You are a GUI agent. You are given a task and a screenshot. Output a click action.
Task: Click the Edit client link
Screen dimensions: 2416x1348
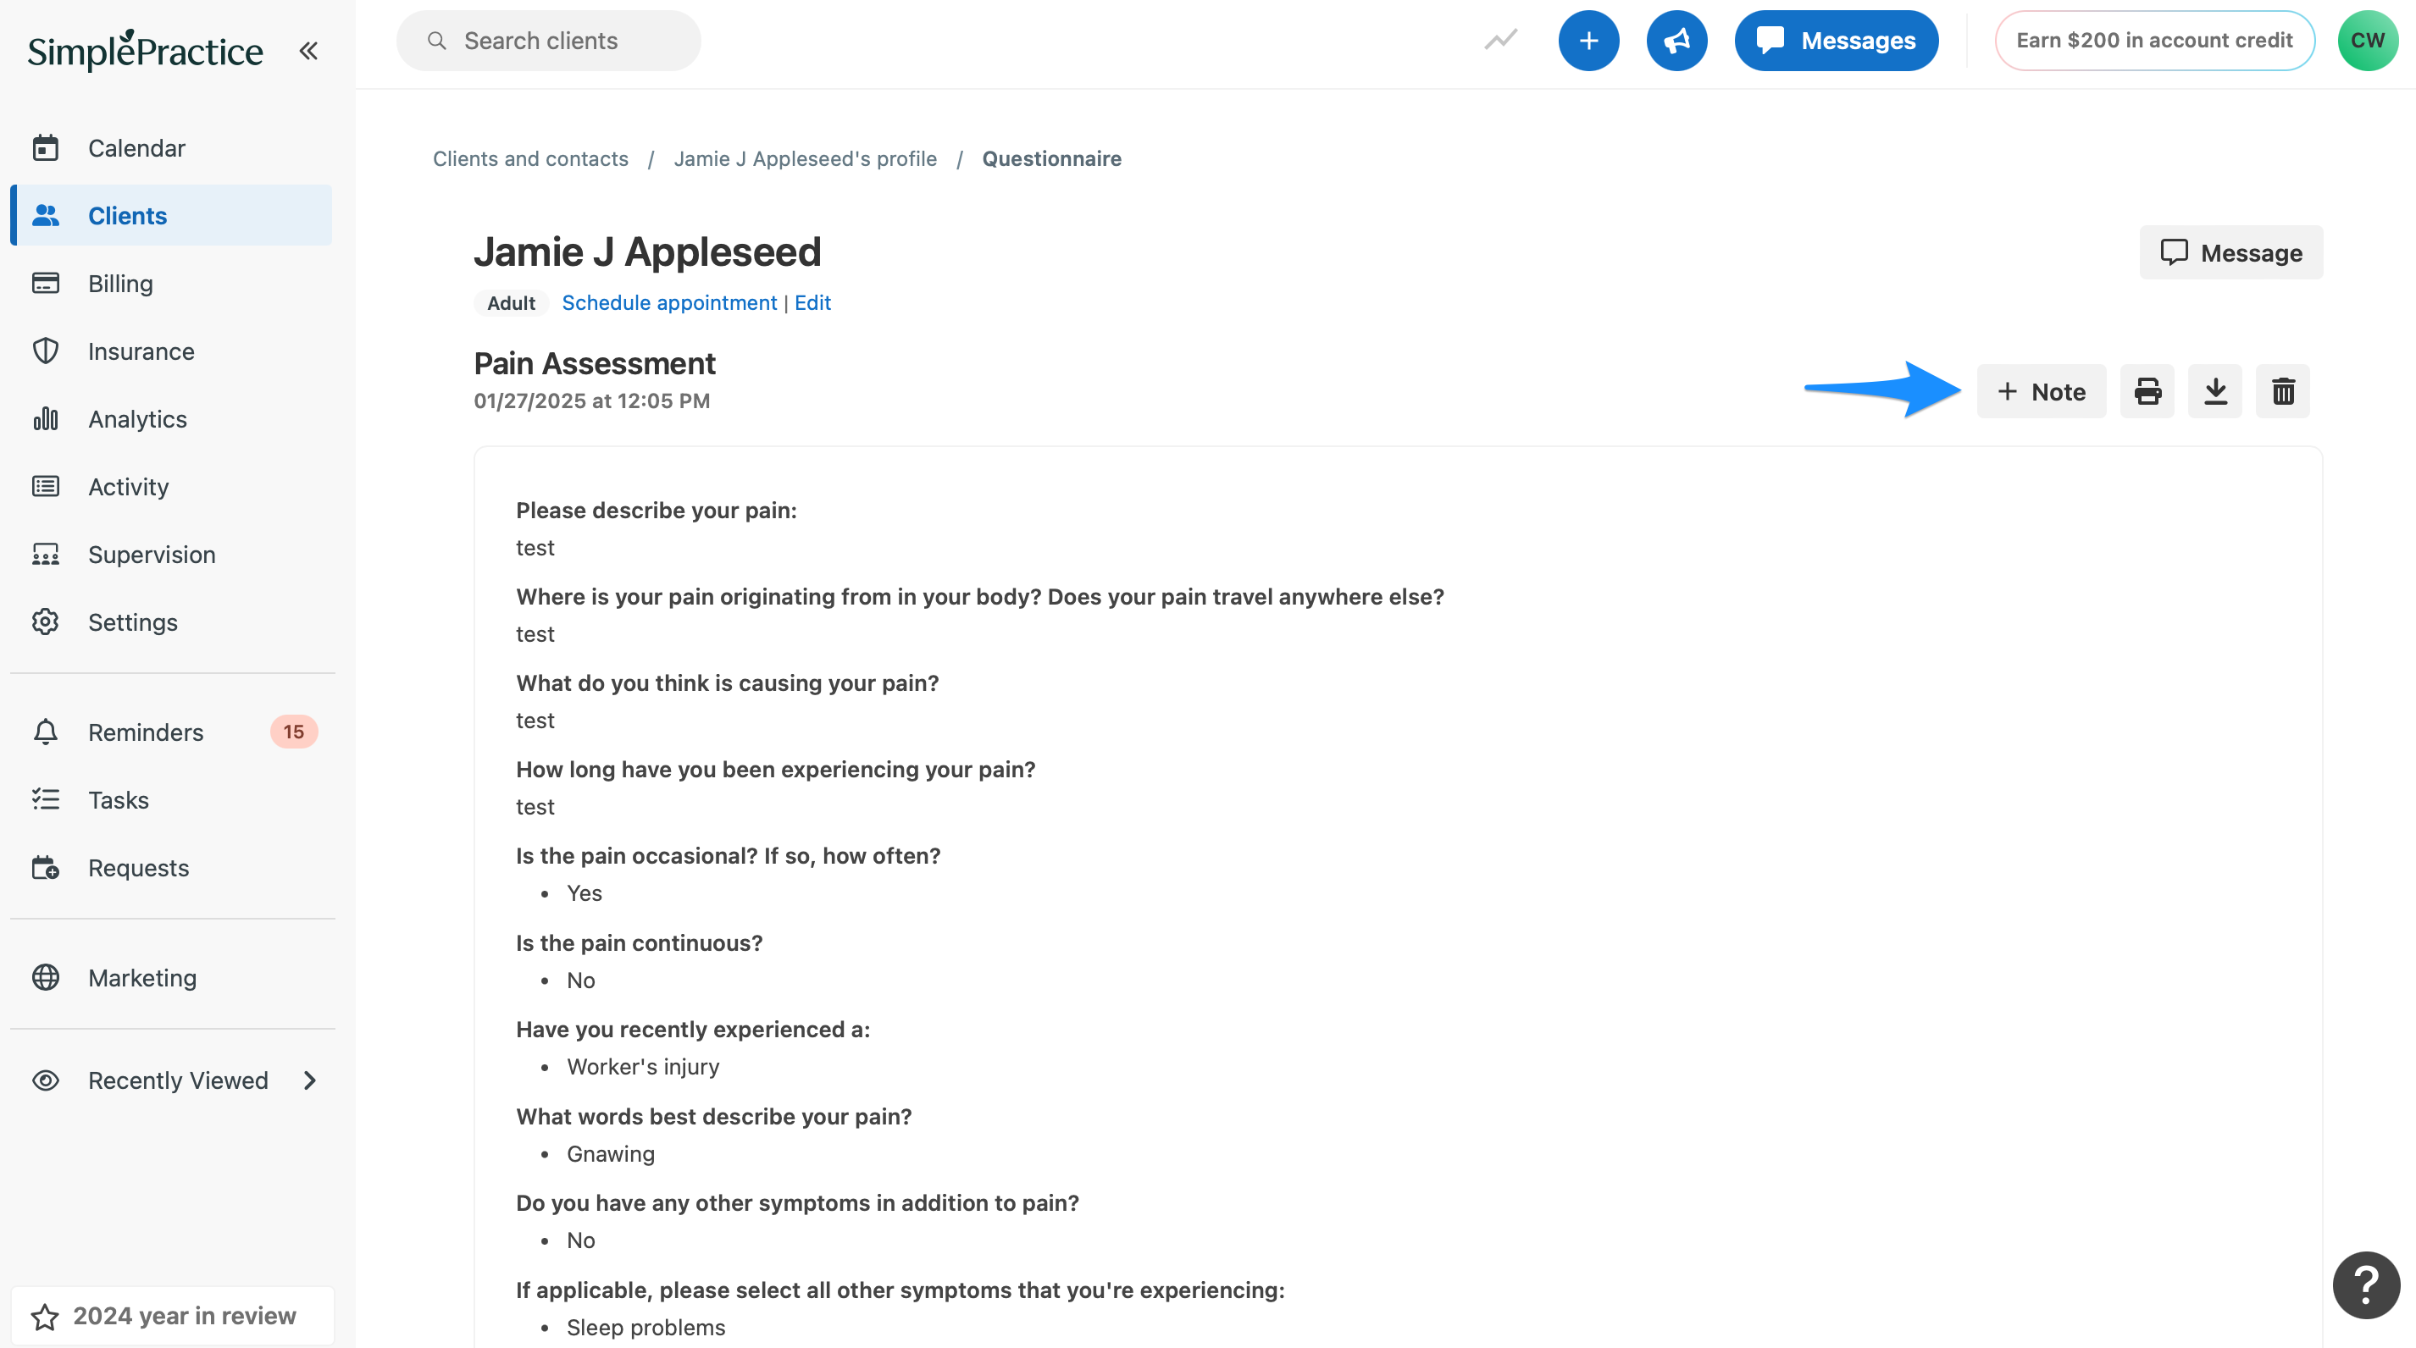pyautogui.click(x=812, y=303)
